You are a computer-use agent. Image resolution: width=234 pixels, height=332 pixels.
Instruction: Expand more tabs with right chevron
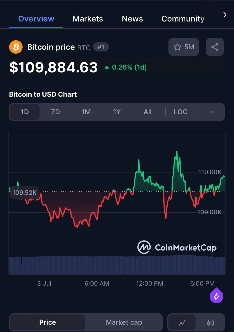click(225, 15)
